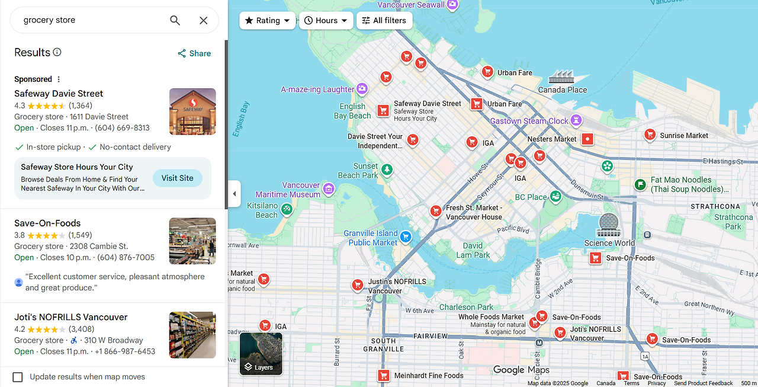The height and width of the screenshot is (387, 758).
Task: Click Send Product Feedback link
Action: [x=704, y=383]
